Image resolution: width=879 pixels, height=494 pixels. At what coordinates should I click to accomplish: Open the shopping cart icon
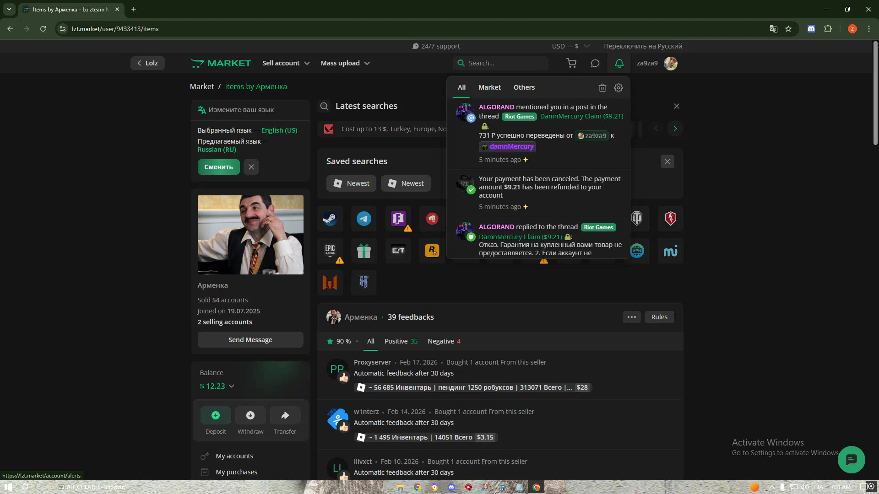pos(571,63)
